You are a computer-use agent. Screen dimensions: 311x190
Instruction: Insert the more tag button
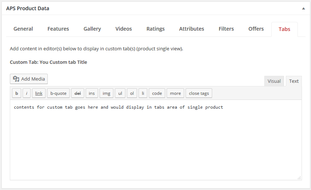click(175, 93)
